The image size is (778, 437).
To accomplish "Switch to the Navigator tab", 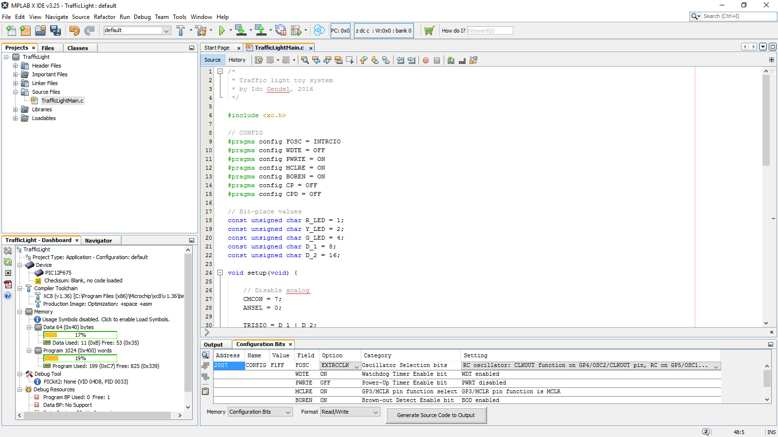I will point(98,241).
